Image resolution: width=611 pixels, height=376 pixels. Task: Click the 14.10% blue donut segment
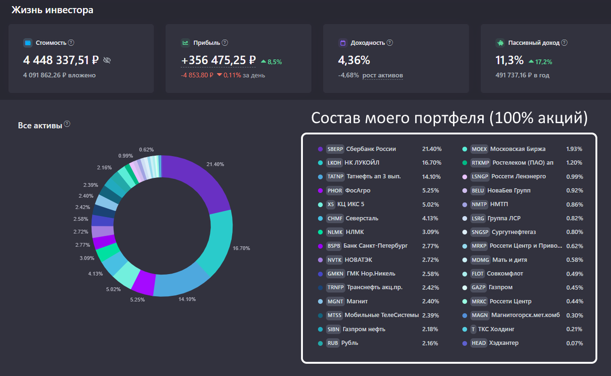click(x=181, y=282)
